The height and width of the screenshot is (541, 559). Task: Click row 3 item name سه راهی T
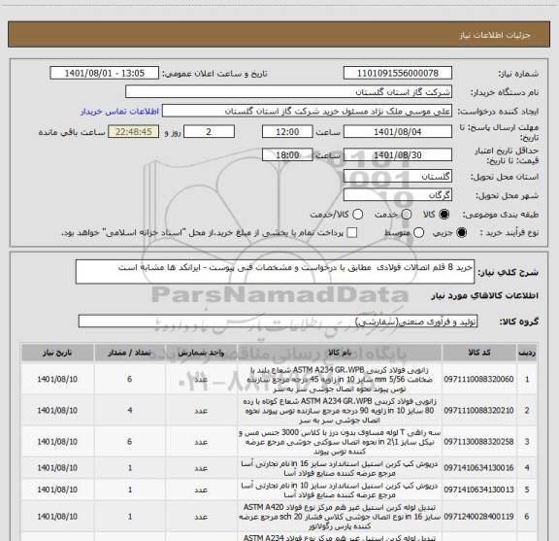point(340,441)
